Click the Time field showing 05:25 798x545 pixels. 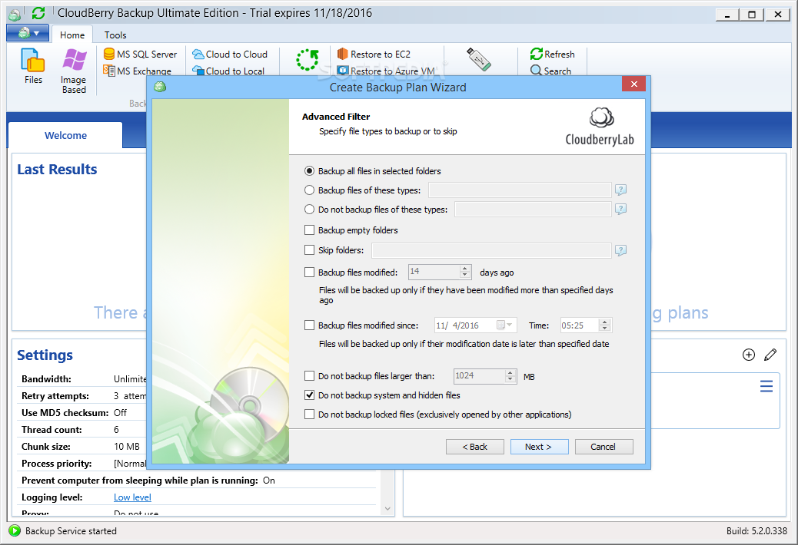pos(580,325)
